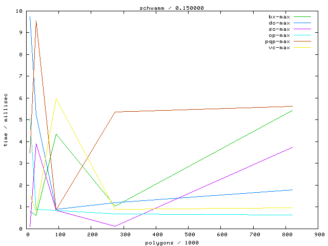Viewport: 328px width, 246px height.
Task: Select the do-max legend label
Action: [x=279, y=23]
